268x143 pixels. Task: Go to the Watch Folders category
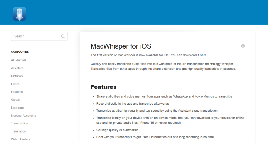click(20, 139)
